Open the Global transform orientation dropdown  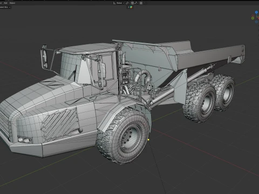[119, 3]
